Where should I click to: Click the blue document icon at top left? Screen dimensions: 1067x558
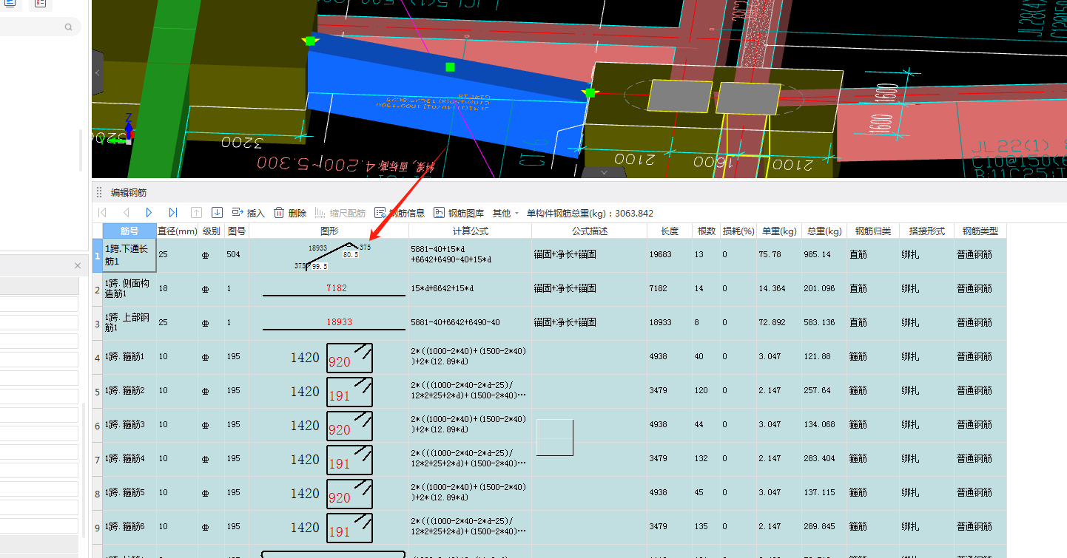(10, 3)
